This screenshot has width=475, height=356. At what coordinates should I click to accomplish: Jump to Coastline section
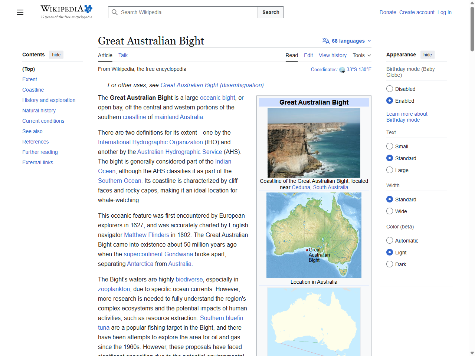click(33, 90)
